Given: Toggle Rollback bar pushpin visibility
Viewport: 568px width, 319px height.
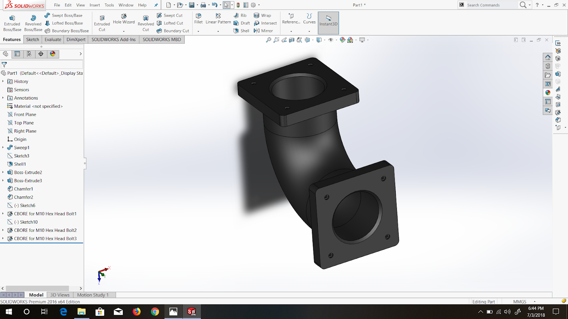Looking at the screenshot, I should tap(156, 5).
